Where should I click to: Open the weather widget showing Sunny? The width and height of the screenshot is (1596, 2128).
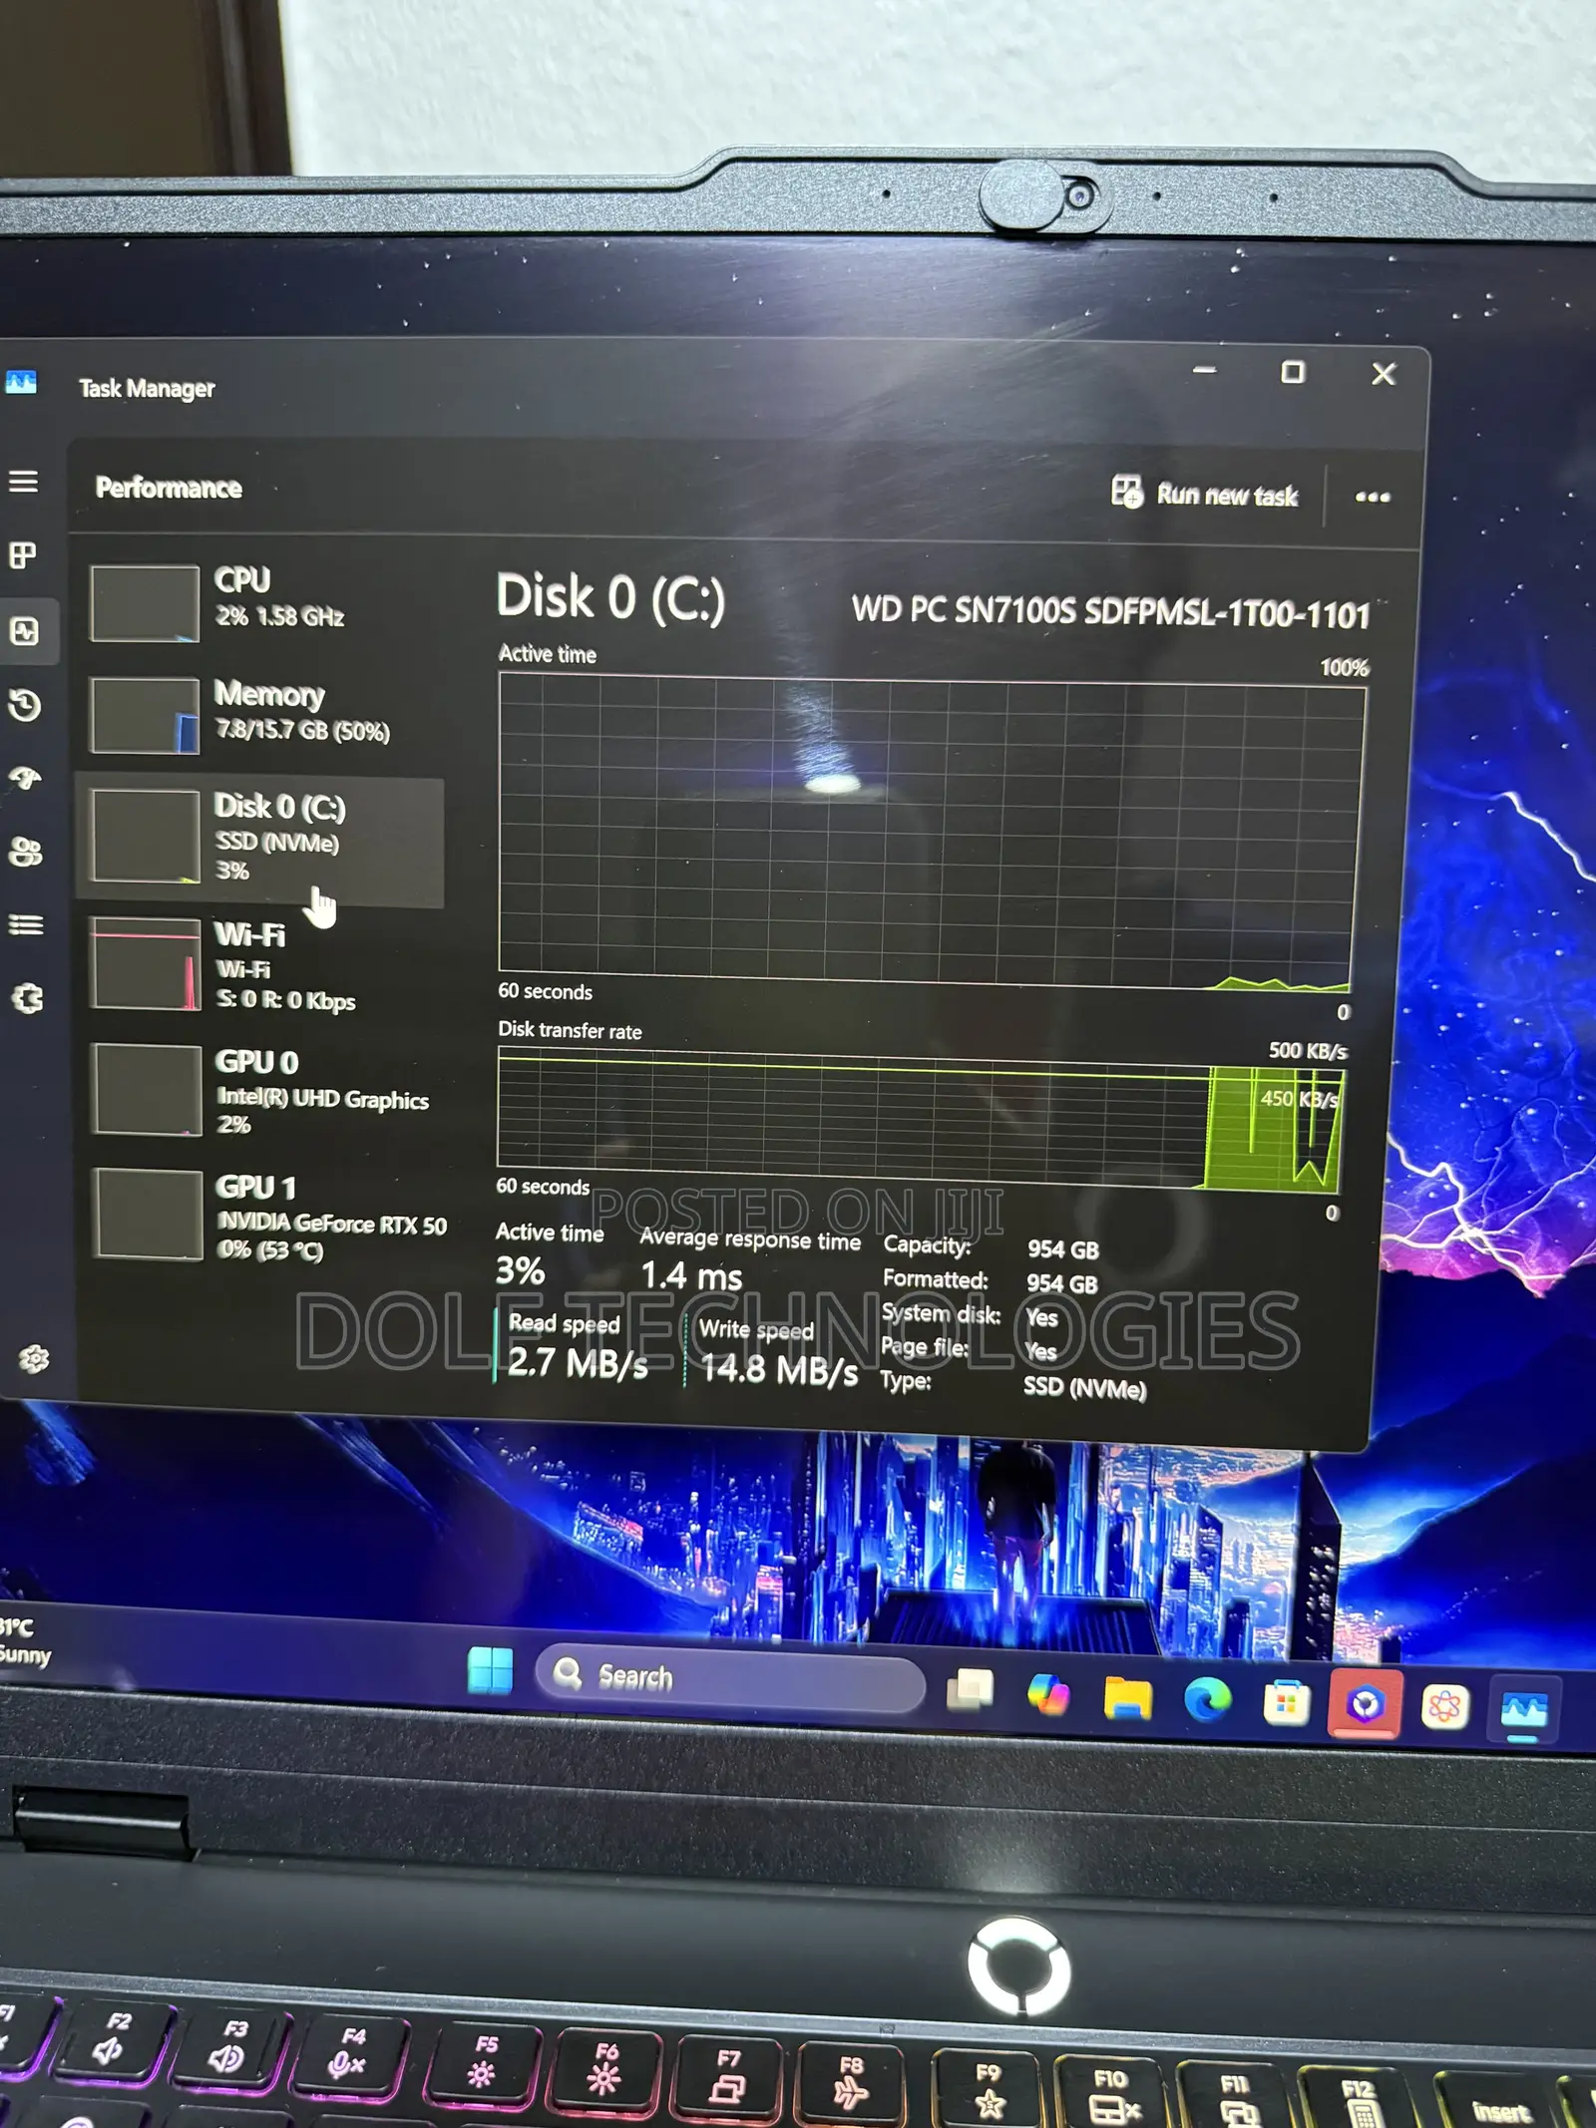pos(24,1641)
